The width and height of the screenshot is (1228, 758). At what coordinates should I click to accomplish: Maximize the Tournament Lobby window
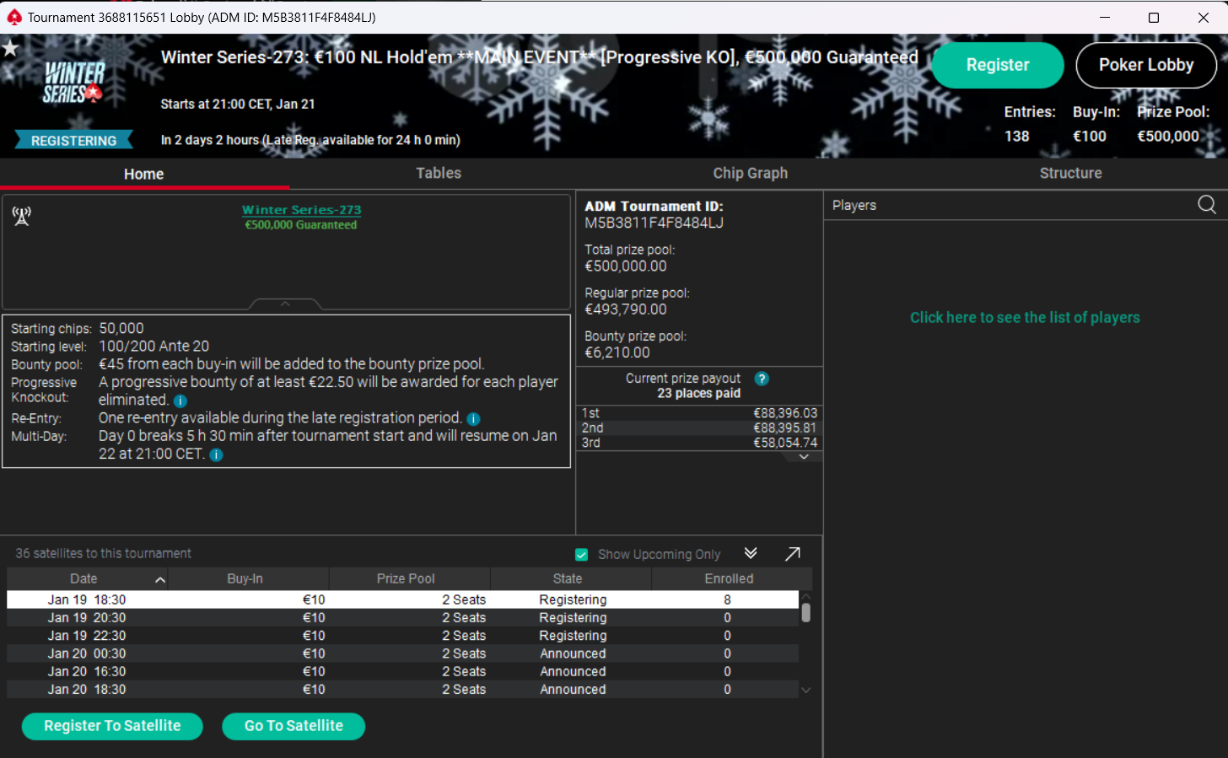[1154, 17]
